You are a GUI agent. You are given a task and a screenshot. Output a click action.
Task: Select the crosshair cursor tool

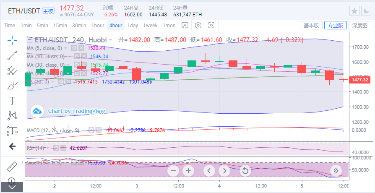(12, 40)
